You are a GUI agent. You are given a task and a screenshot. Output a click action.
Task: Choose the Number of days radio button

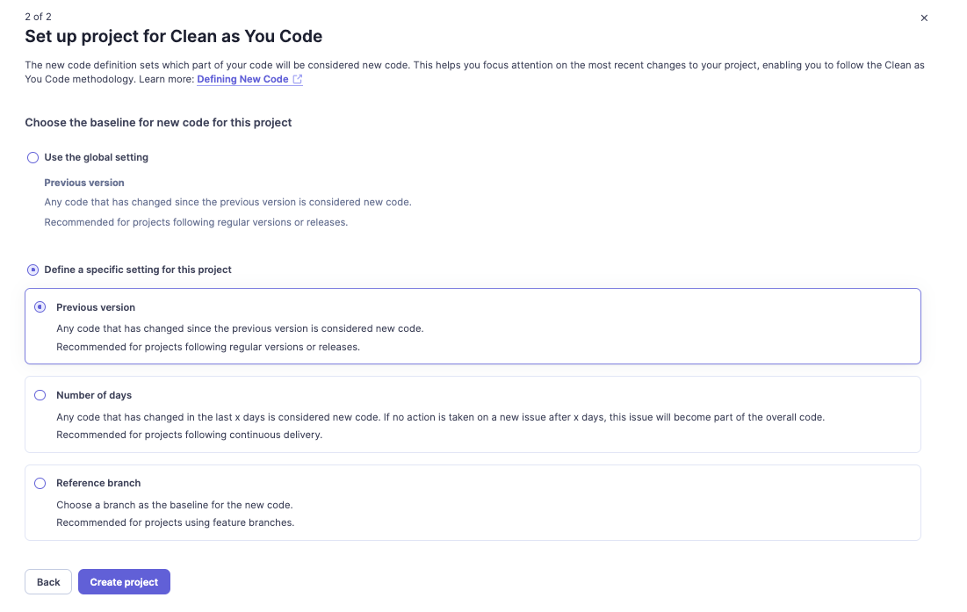[40, 395]
